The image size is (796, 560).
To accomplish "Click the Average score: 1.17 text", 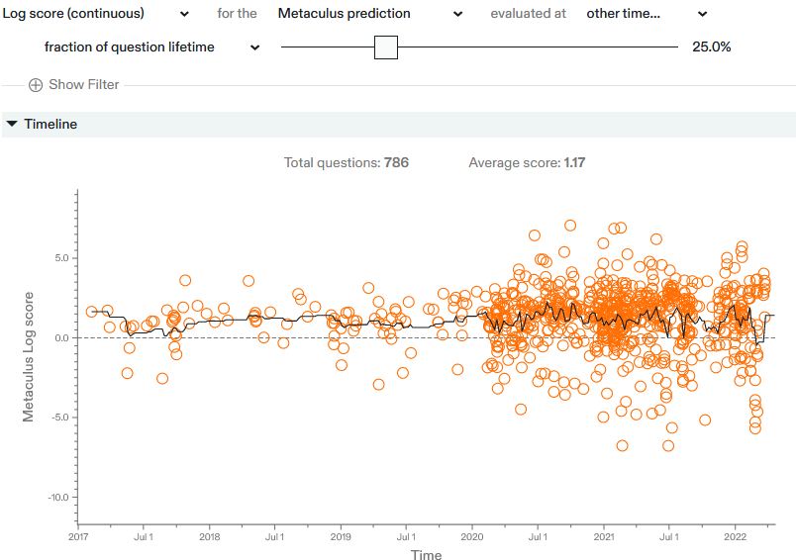I will pyautogui.click(x=527, y=163).
